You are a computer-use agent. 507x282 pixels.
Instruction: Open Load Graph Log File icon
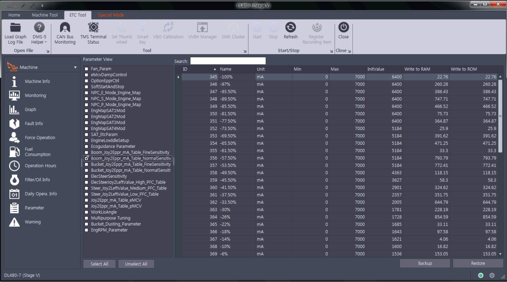(16, 28)
